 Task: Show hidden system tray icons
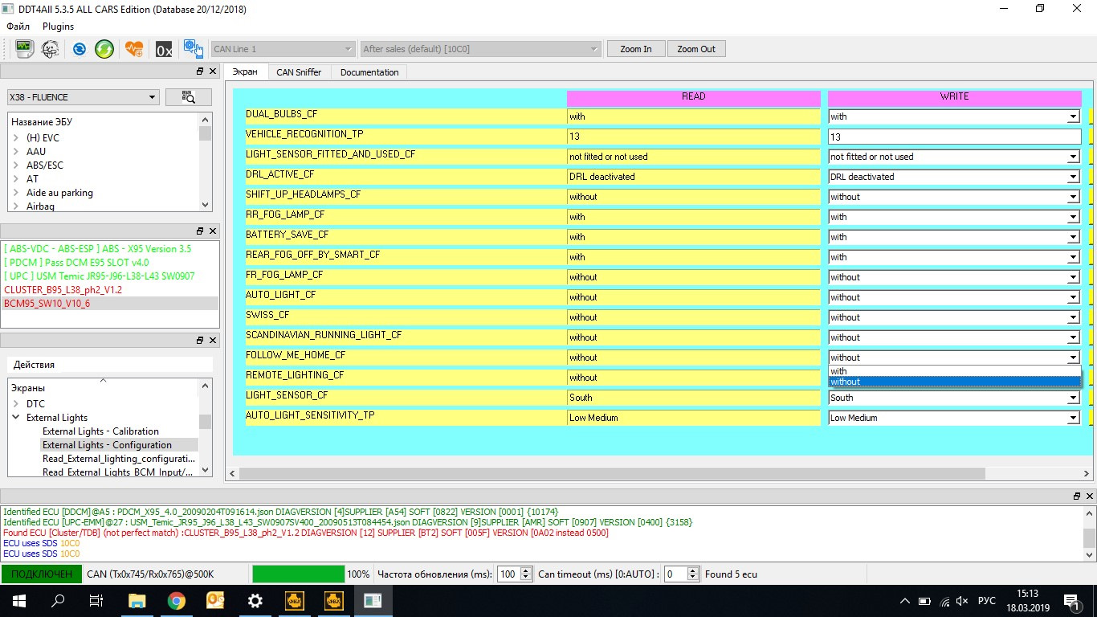click(905, 601)
